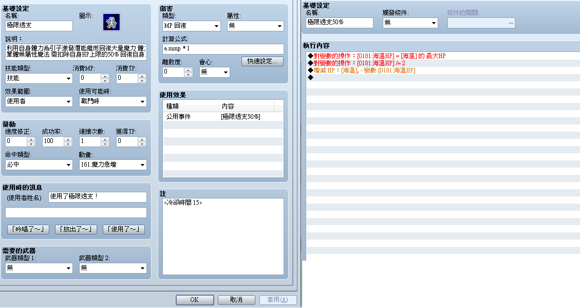Image resolution: width=580 pixels, height=308 pixels.
Task: Click the 成功率 spin box showing 100
Action: click(58, 141)
